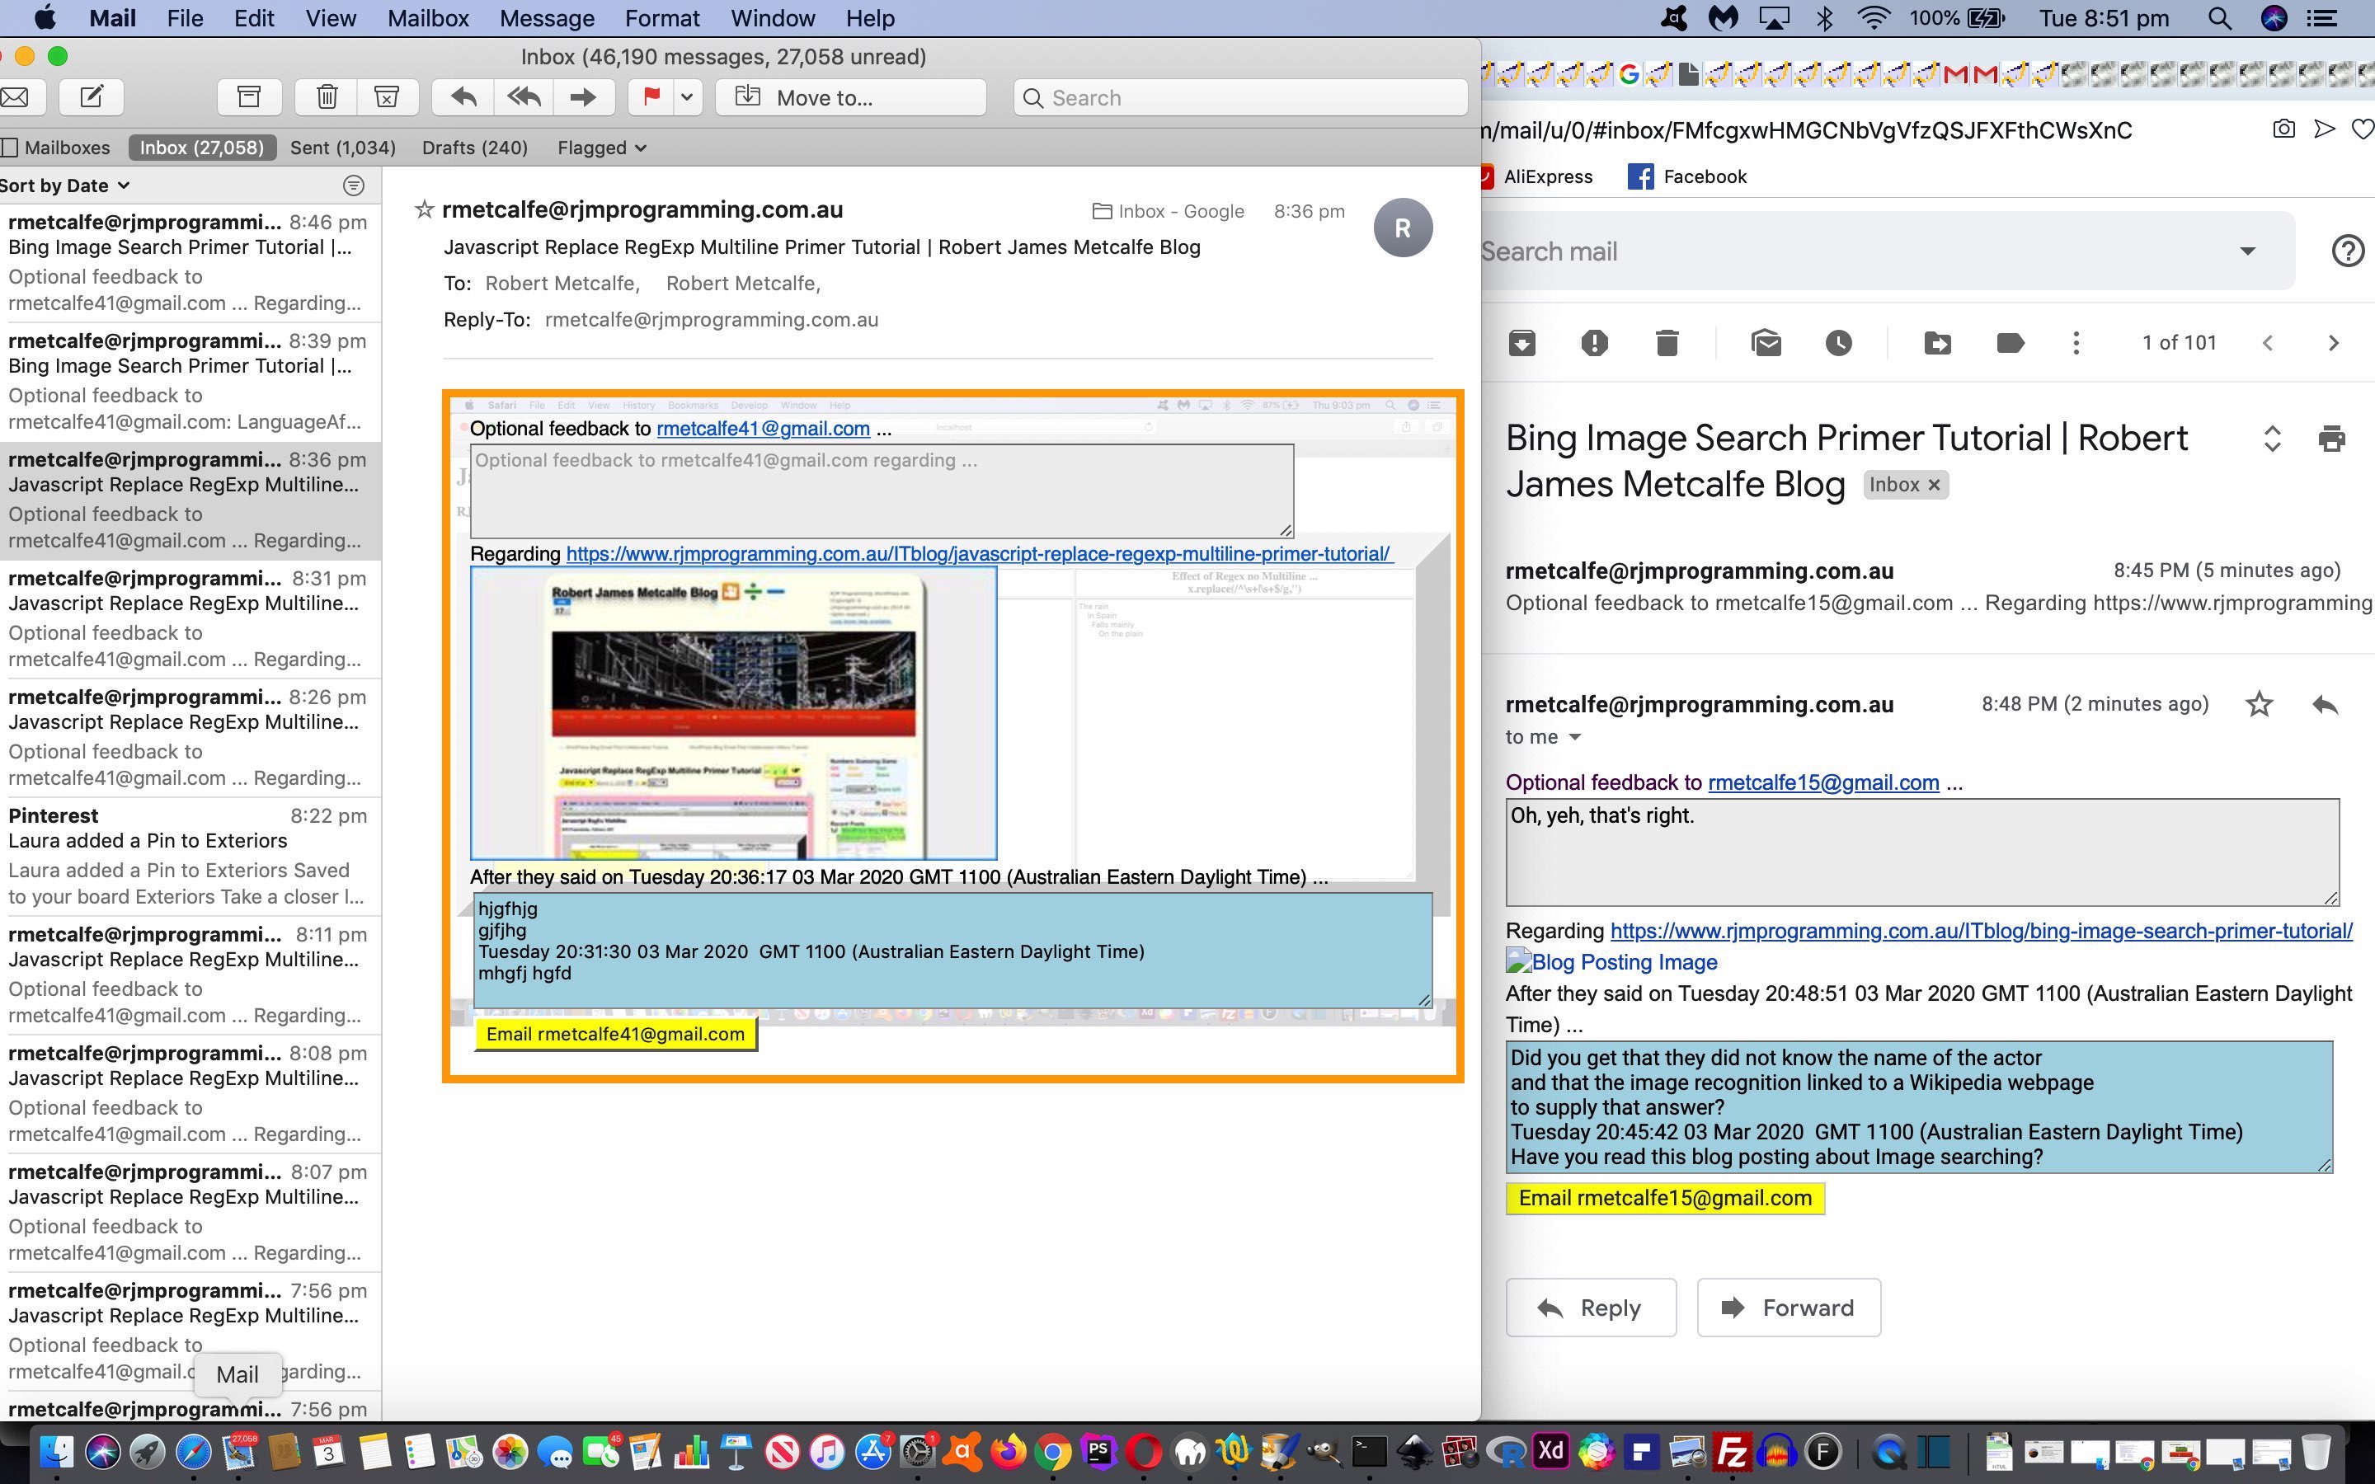Click the Archive icon in Mail toolbar
2375x1484 pixels.
tap(249, 97)
